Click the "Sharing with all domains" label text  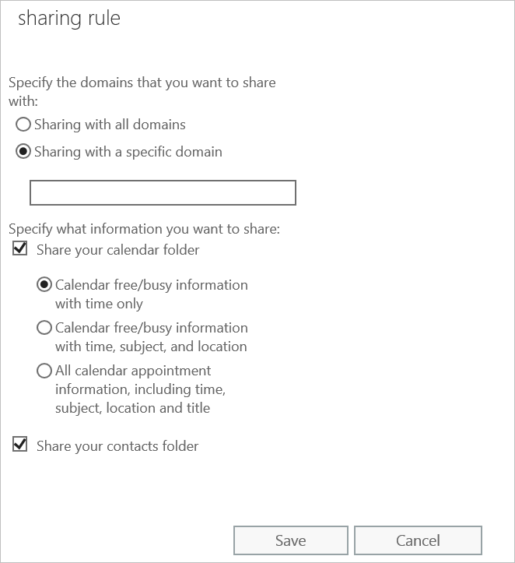pos(110,125)
